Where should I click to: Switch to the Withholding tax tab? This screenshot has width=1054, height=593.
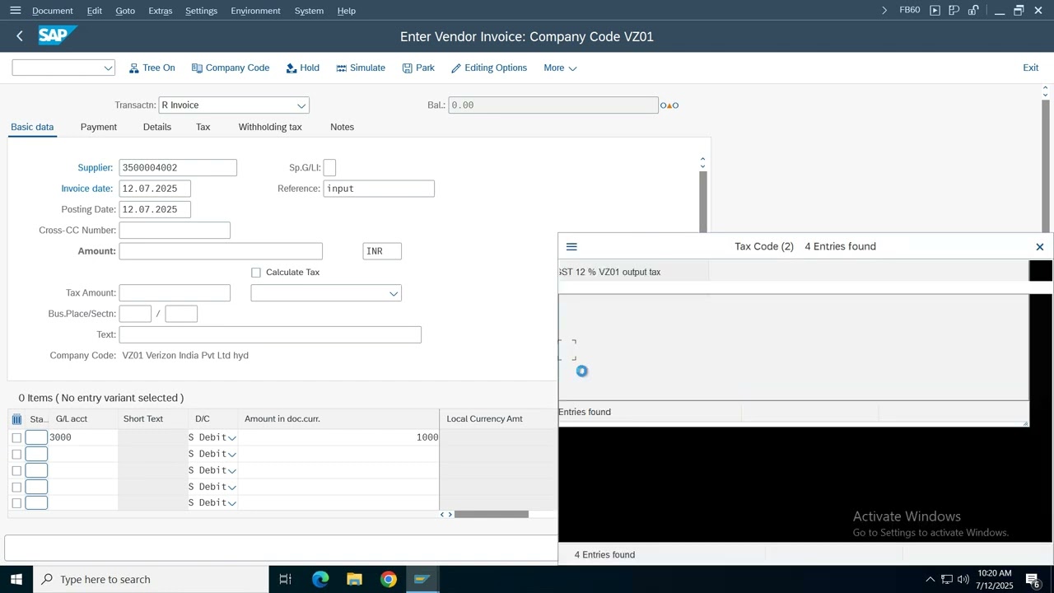(270, 127)
